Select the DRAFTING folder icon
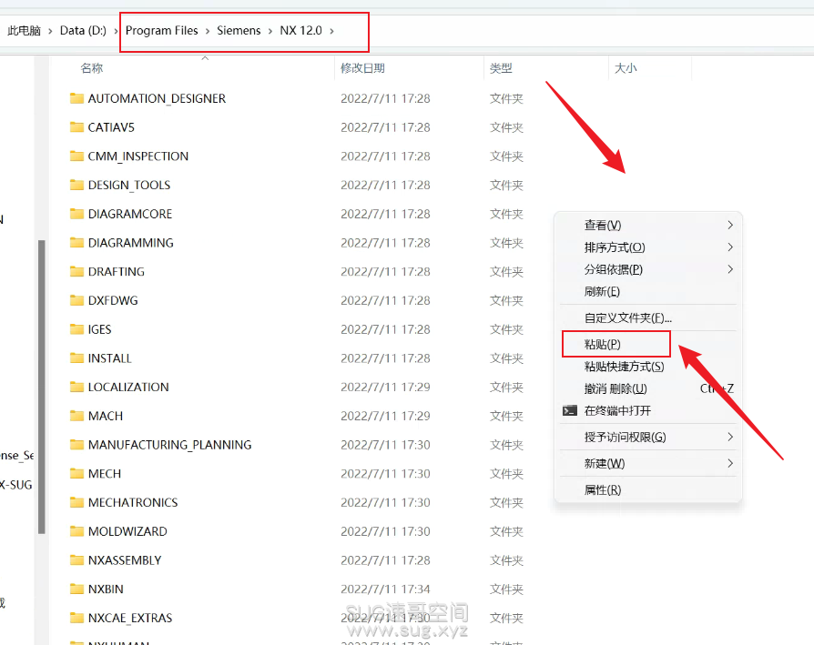 (76, 272)
